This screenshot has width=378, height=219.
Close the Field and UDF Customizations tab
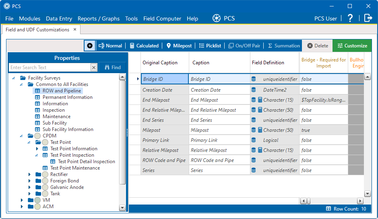tap(75, 29)
